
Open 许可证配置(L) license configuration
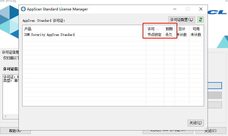[x=182, y=20]
